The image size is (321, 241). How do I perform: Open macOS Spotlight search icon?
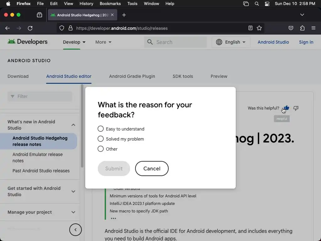pos(256,3)
